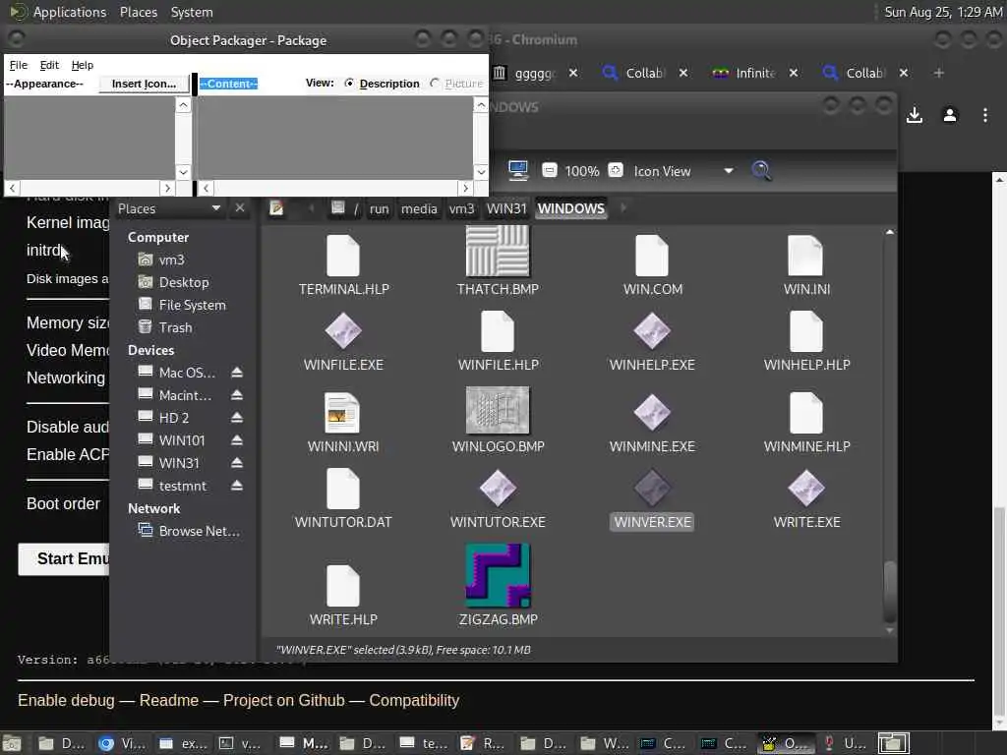
Task: Close the Places sidebar pane
Action: point(240,208)
